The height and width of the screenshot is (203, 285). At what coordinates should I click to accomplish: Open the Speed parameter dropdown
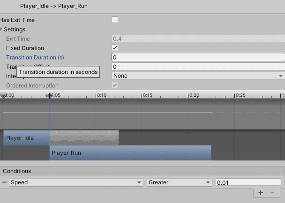click(76, 182)
